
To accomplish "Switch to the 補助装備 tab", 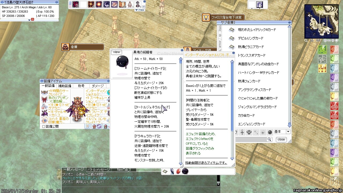I will pos(65,86).
